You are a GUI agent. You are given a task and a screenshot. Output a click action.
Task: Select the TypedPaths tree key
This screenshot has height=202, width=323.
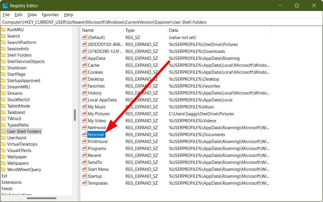18,125
